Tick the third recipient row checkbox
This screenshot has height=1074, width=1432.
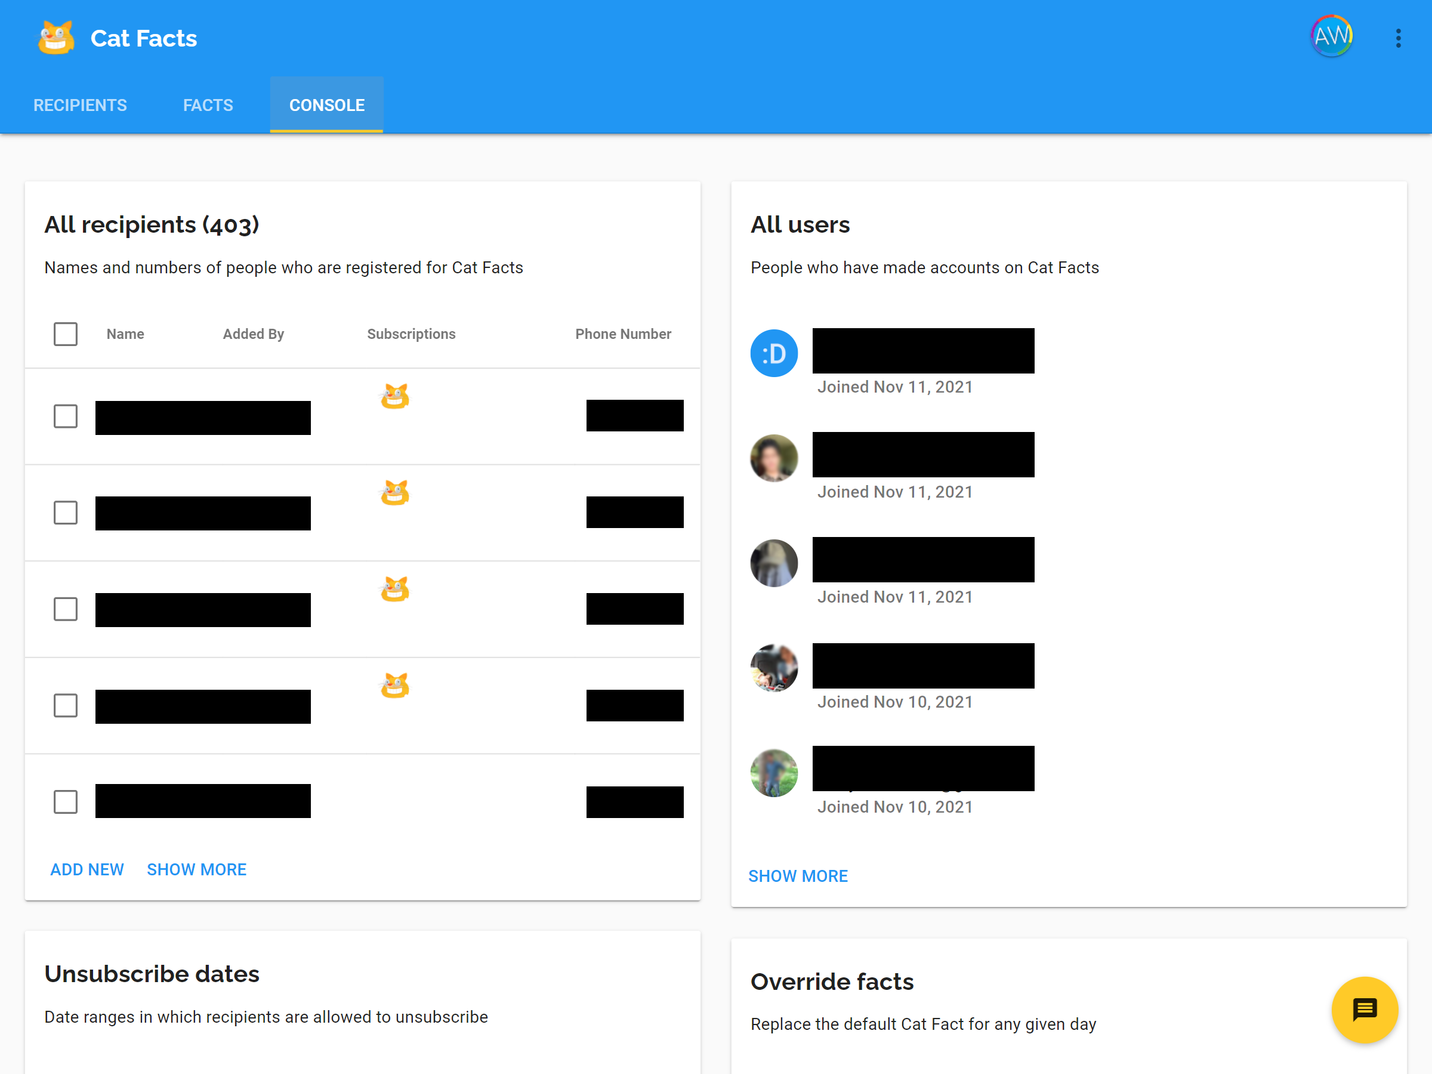tap(66, 609)
